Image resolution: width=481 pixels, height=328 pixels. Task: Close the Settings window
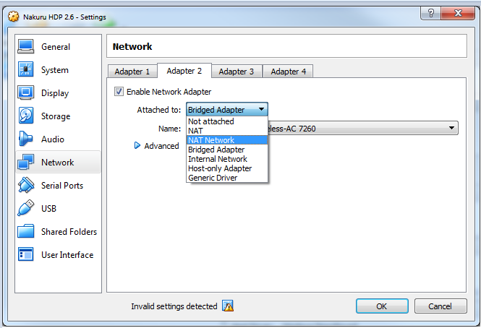(x=458, y=13)
